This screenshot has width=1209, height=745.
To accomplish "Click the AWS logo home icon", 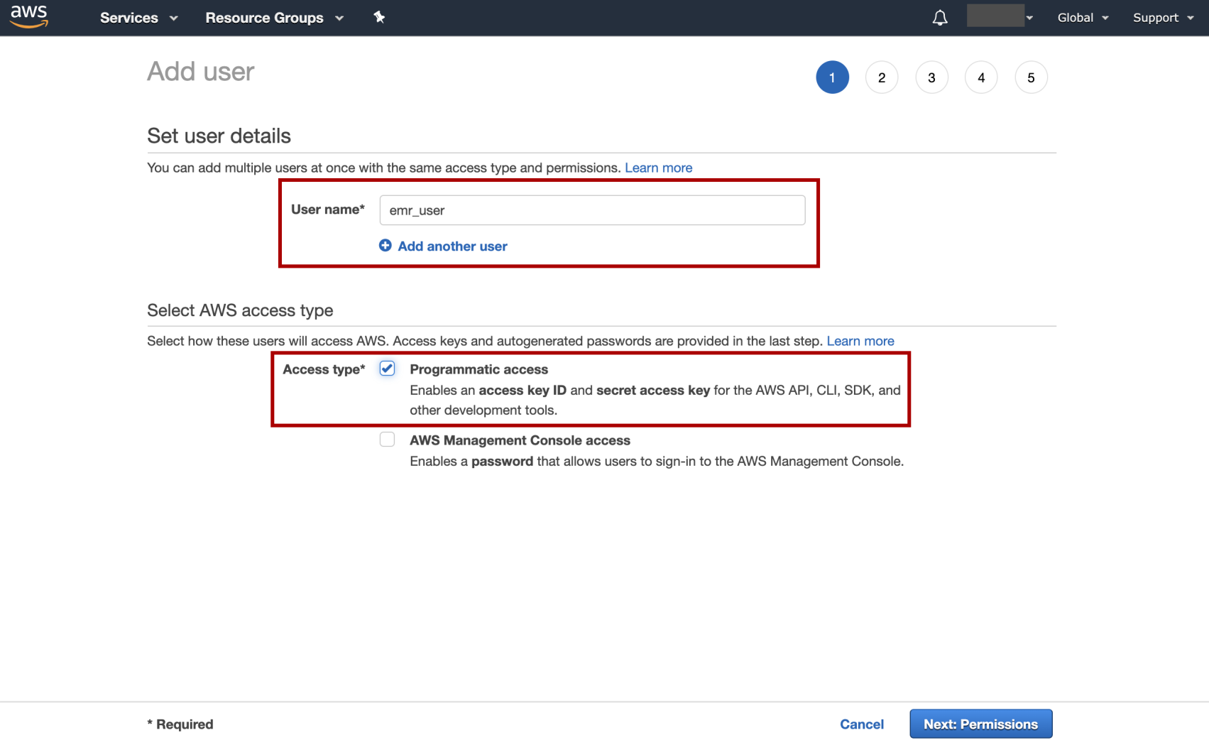I will click(x=29, y=16).
